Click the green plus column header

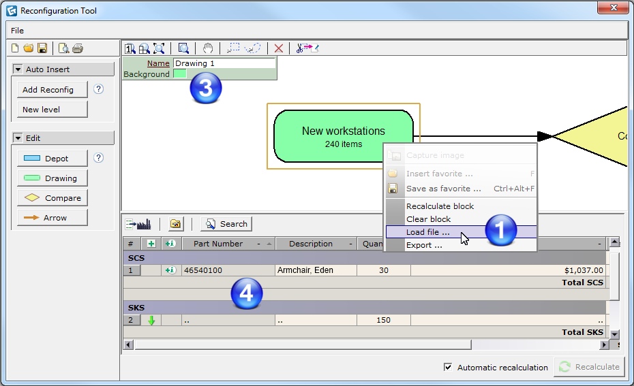point(151,244)
